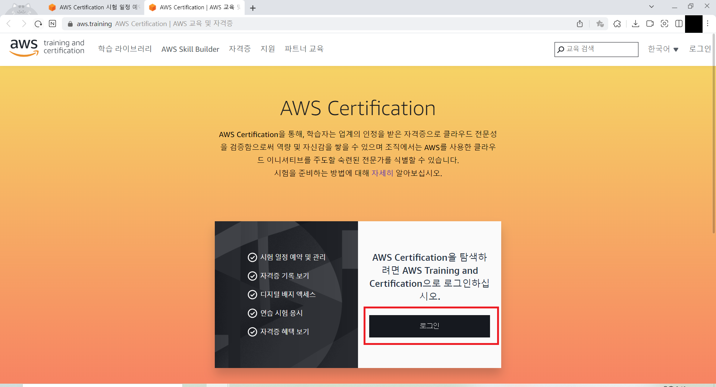716x387 pixels.
Task: Click the '시험 일정 예약 및 관리' text
Action: (x=293, y=257)
